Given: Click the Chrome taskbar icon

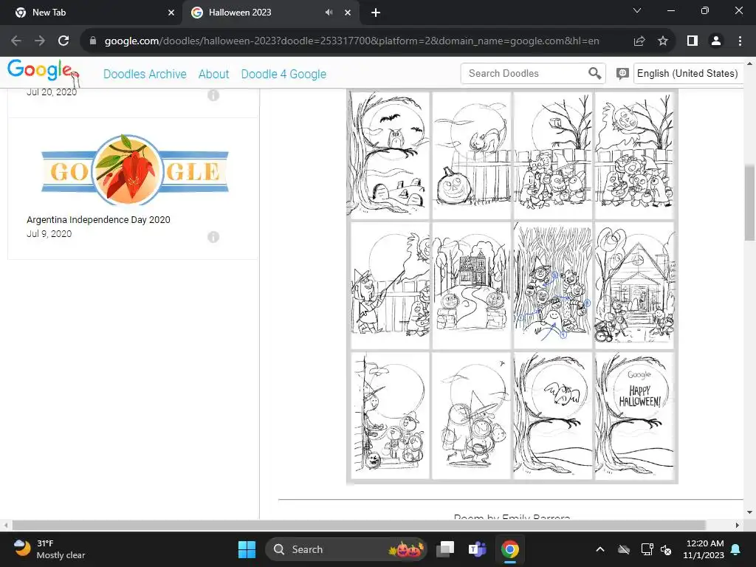Looking at the screenshot, I should (x=509, y=549).
